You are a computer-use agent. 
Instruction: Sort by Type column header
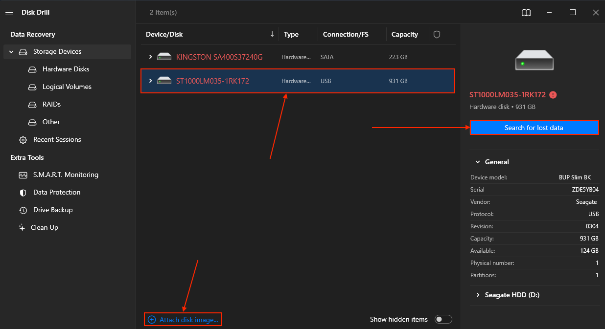point(291,35)
